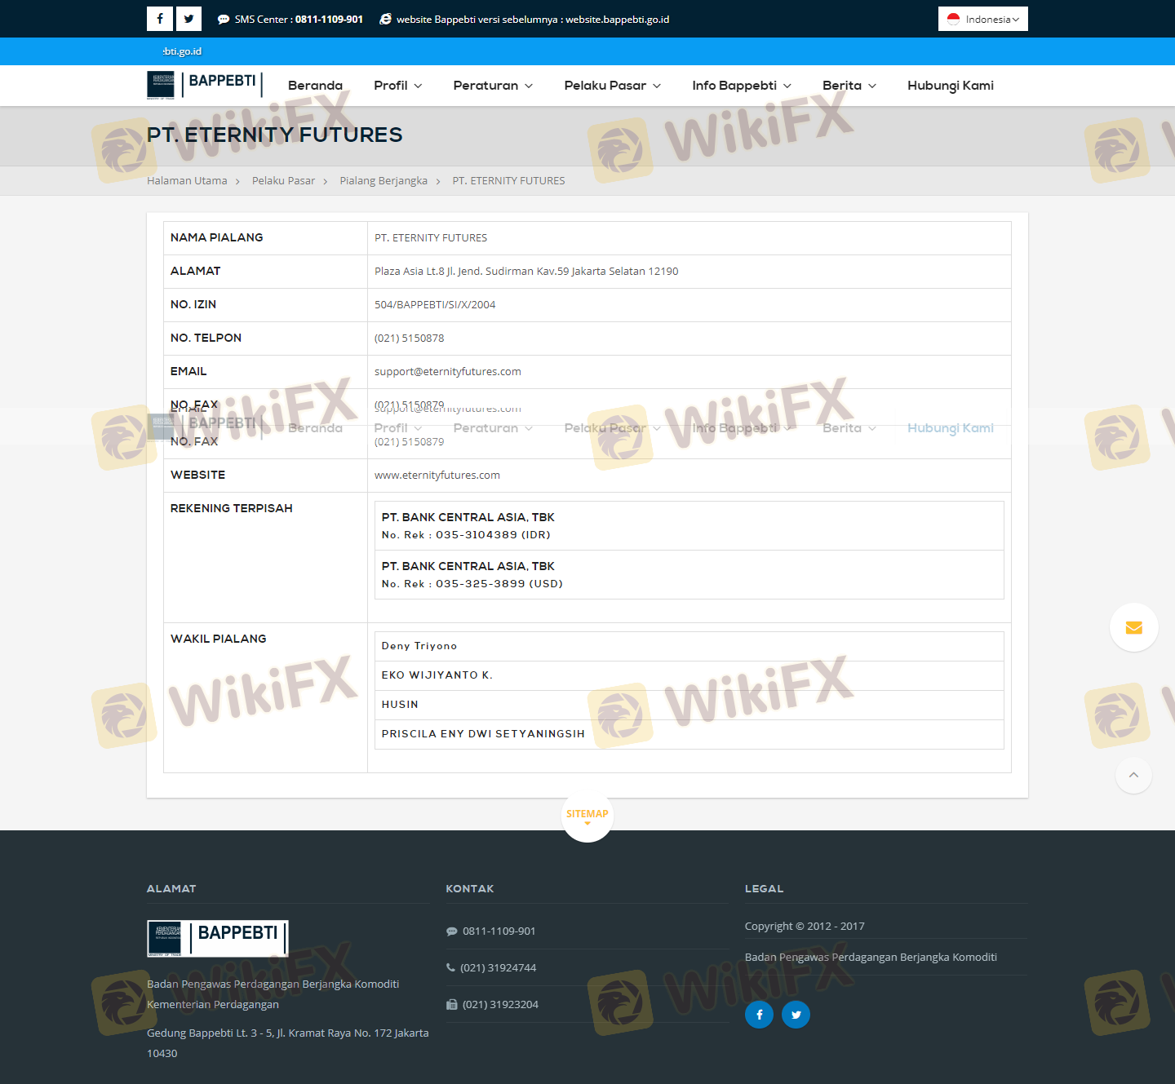Open the floating envelope message button

pyautogui.click(x=1133, y=627)
